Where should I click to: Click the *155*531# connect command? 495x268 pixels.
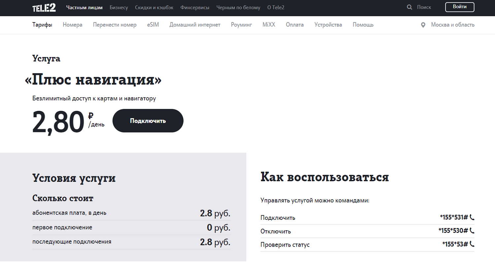(x=454, y=217)
